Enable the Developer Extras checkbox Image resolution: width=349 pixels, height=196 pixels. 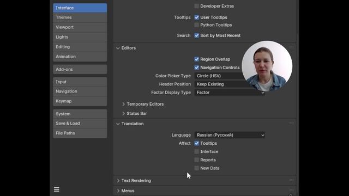[x=196, y=6]
